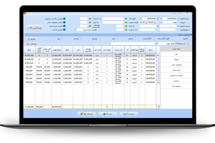
Task: Click the 23:59 time spinner
Action: point(146,22)
